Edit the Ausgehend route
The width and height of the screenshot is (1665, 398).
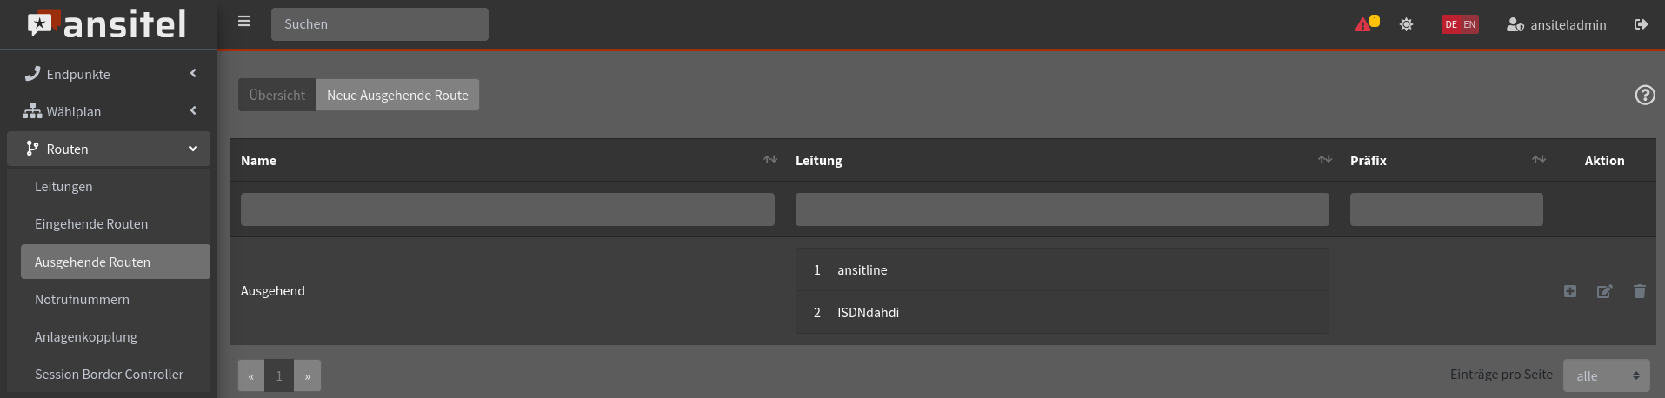(x=1604, y=291)
